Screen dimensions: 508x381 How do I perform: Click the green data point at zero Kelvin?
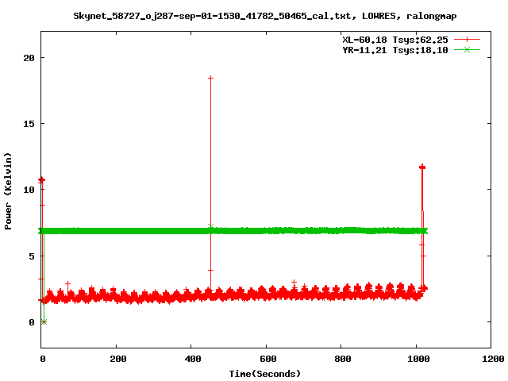[x=44, y=321]
